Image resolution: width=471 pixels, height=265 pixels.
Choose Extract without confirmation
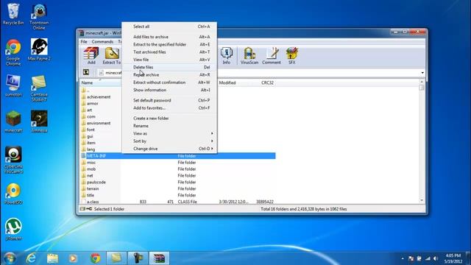pos(170,82)
